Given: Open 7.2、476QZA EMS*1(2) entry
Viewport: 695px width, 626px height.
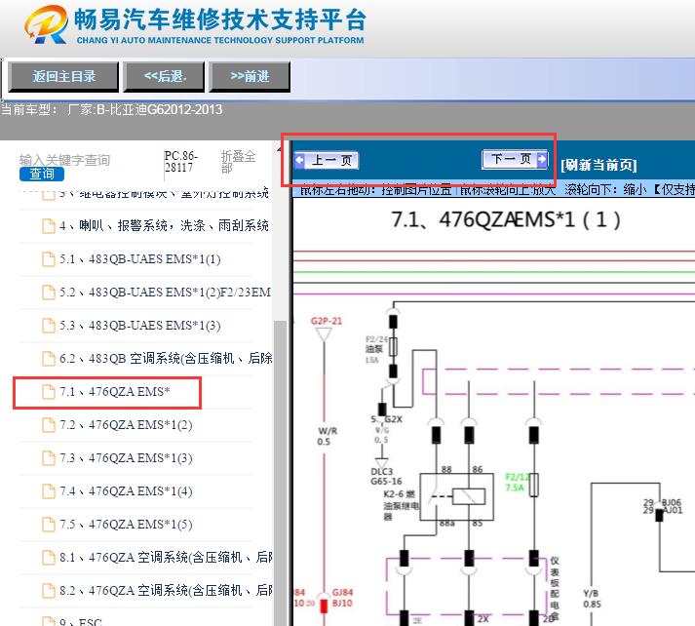Looking at the screenshot, I should [126, 425].
